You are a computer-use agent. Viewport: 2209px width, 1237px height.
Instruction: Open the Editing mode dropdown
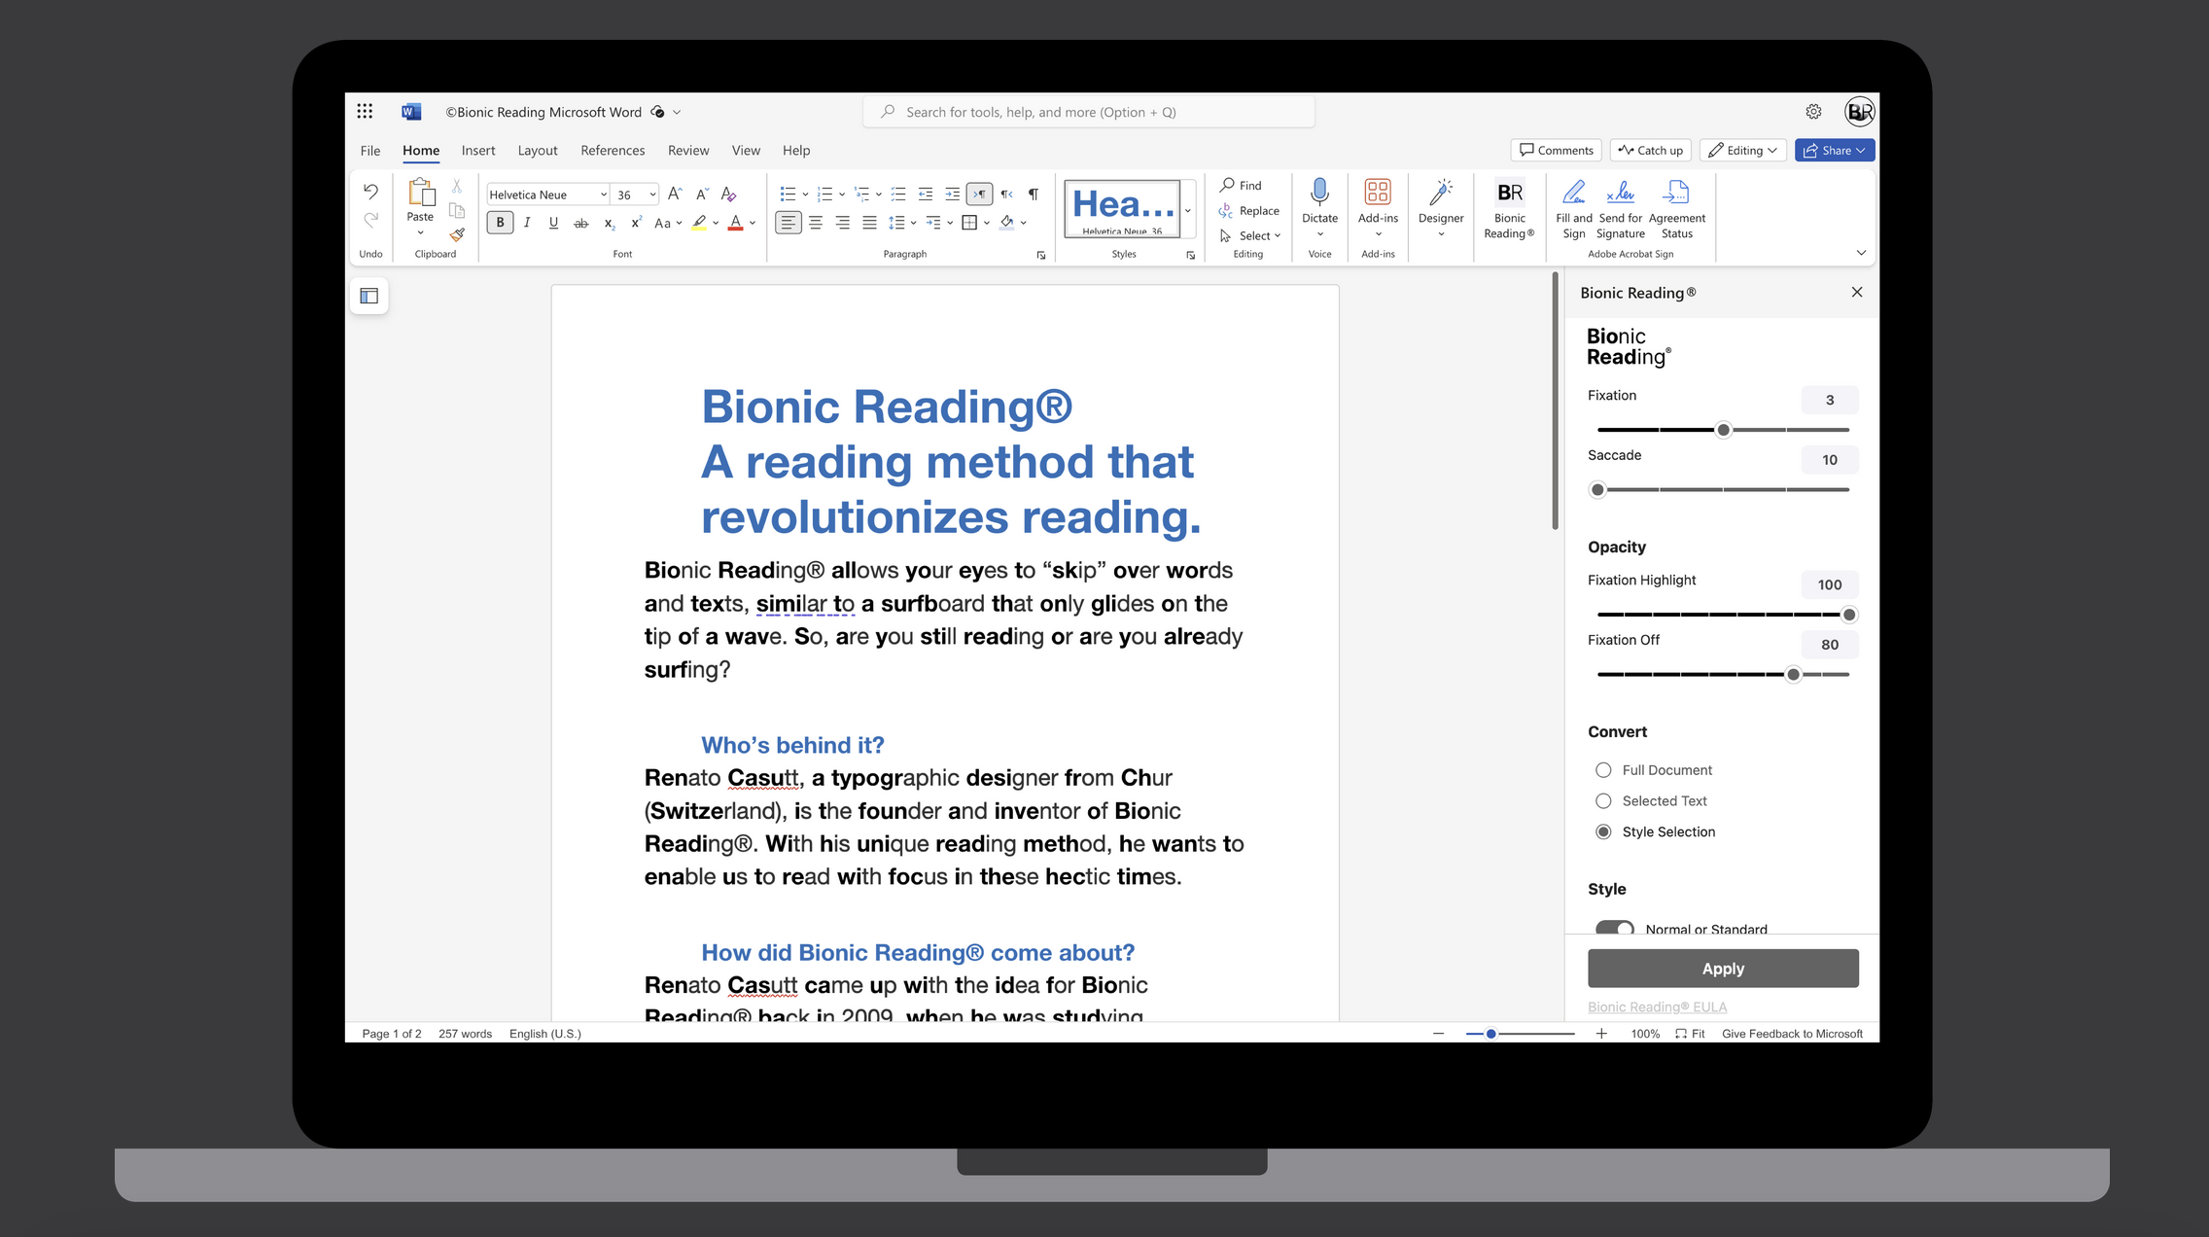tap(1743, 151)
